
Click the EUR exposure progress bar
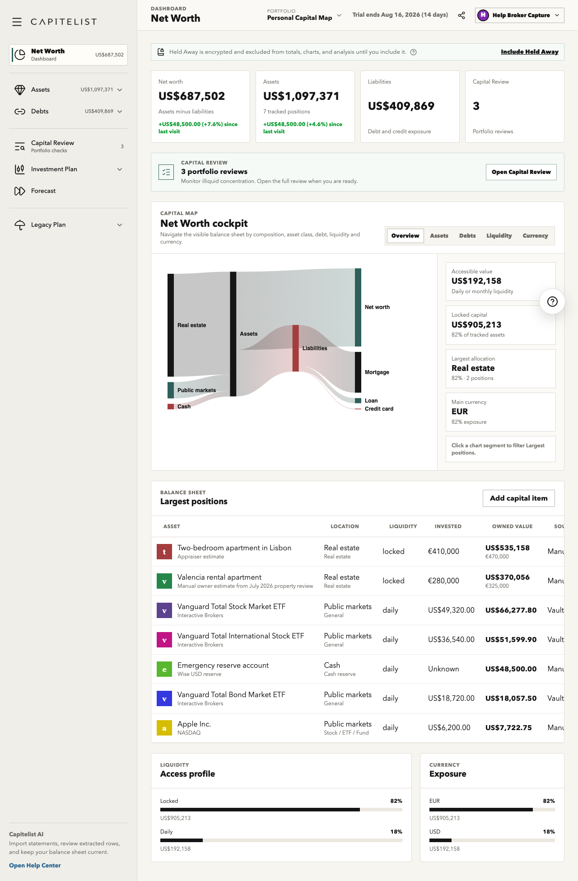(492, 810)
